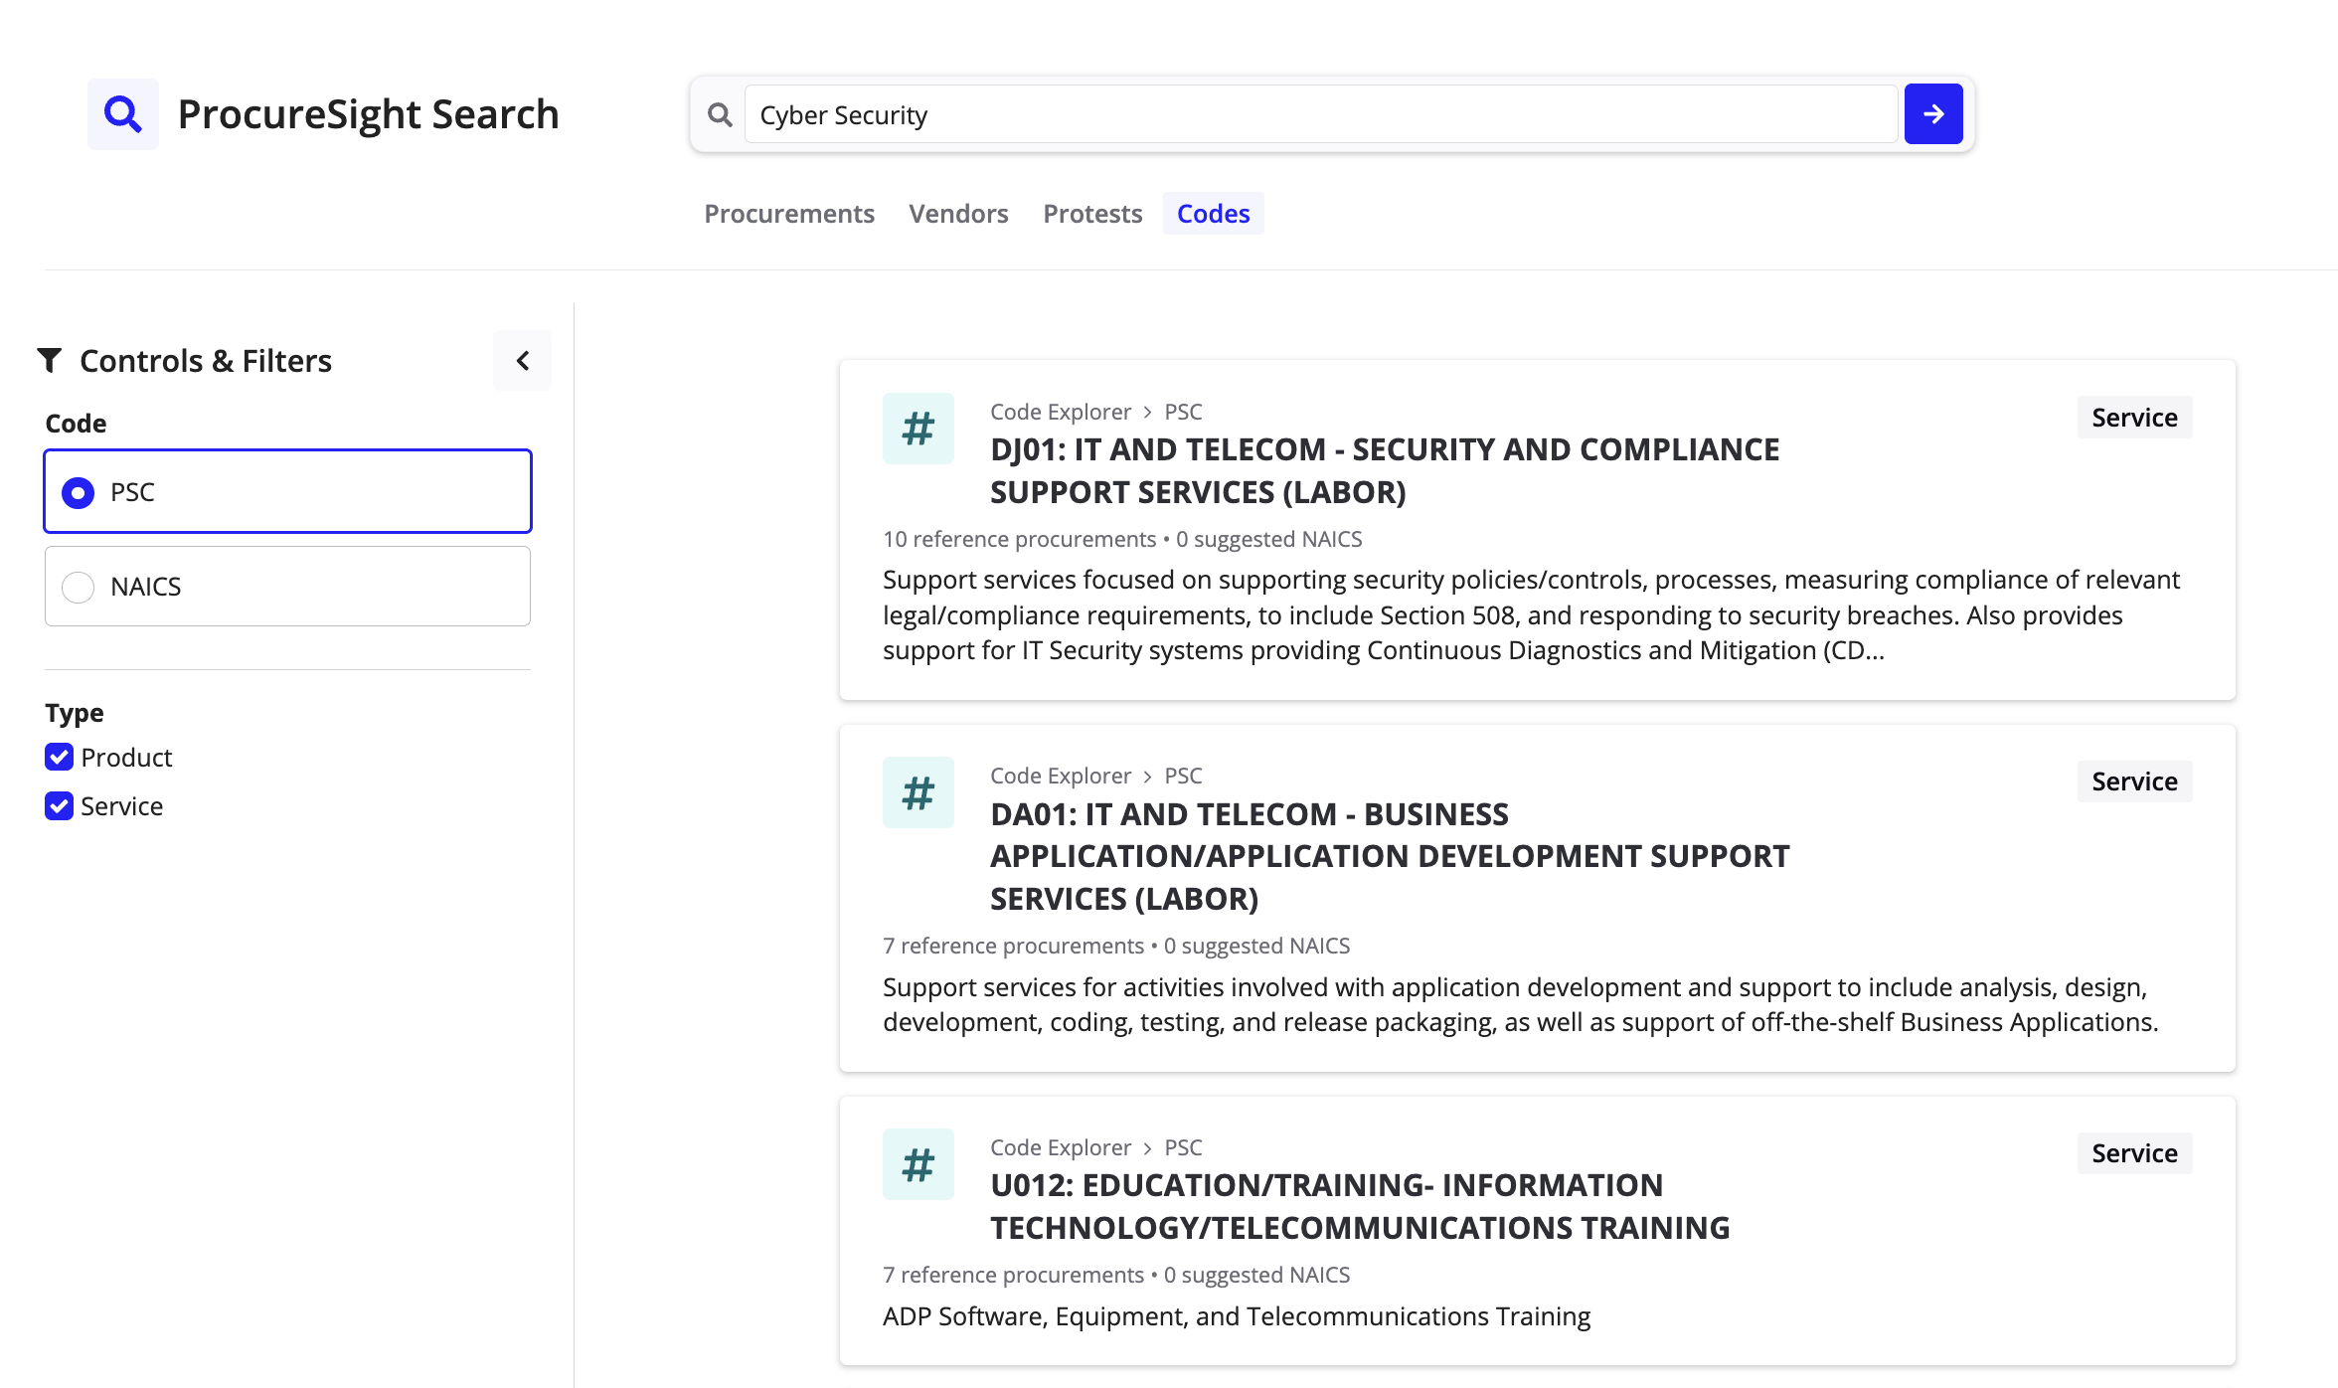Image resolution: width=2338 pixels, height=1388 pixels.
Task: Uncheck the Product type checkbox
Action: 60,758
